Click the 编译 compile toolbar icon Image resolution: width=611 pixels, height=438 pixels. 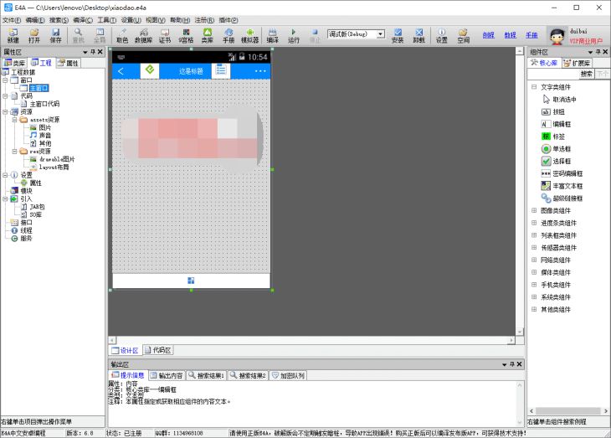click(272, 35)
